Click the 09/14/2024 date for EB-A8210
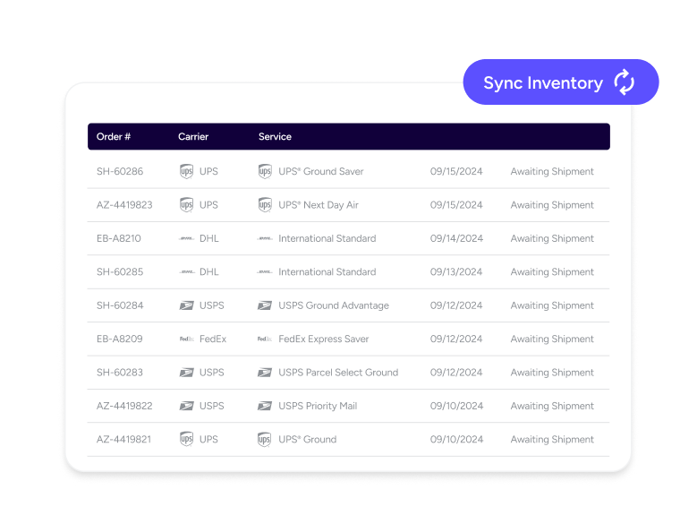Viewport: 697px width, 524px height. point(456,238)
